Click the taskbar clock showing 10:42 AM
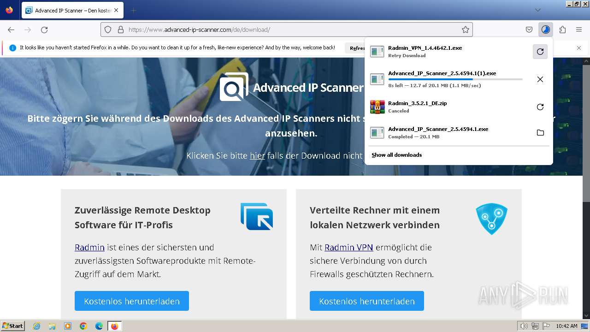The height and width of the screenshot is (332, 590). tap(566, 326)
